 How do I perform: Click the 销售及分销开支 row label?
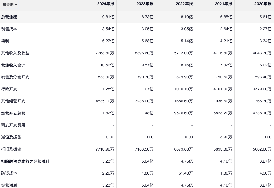15,77
